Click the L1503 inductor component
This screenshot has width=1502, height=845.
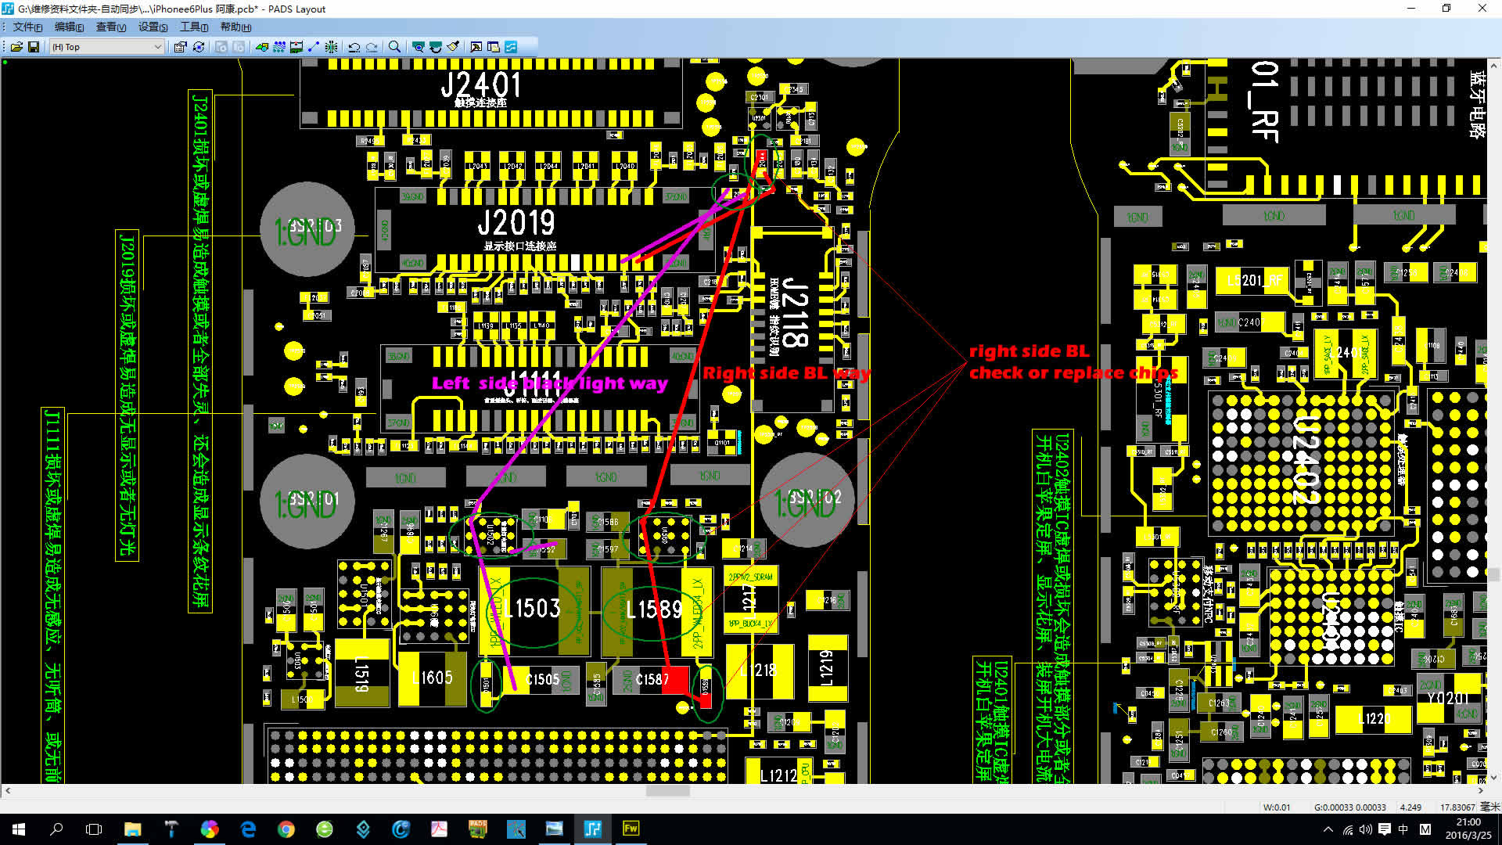[x=534, y=609]
